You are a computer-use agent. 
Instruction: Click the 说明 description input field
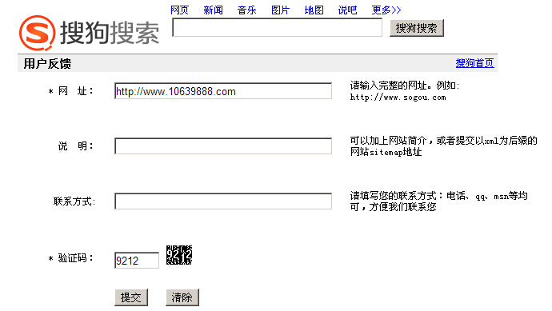[223, 146]
